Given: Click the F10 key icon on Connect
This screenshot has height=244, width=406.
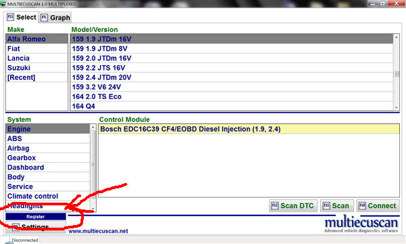Looking at the screenshot, I should point(362,206).
